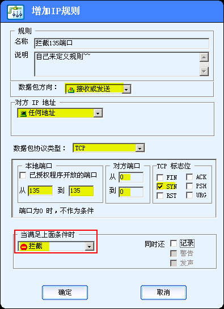The width and height of the screenshot is (224, 309).
Task: Expand the 对方 IP 地址 dropdown
Action: coord(98,113)
